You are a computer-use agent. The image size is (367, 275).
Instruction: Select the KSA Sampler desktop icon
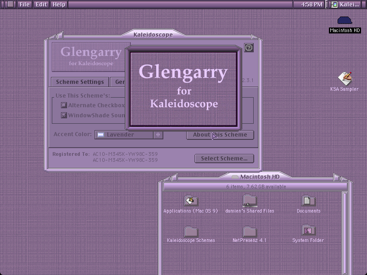(x=345, y=78)
